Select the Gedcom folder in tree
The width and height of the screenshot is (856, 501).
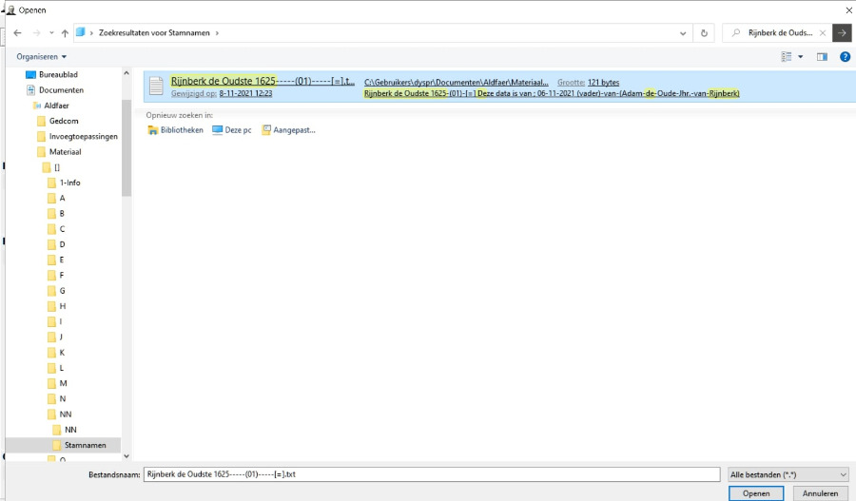click(64, 121)
